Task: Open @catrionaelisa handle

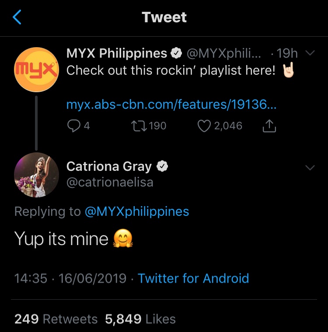Action: pos(110,182)
